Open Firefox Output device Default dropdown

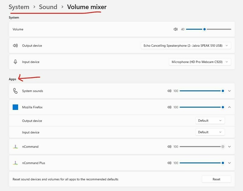[210, 121]
